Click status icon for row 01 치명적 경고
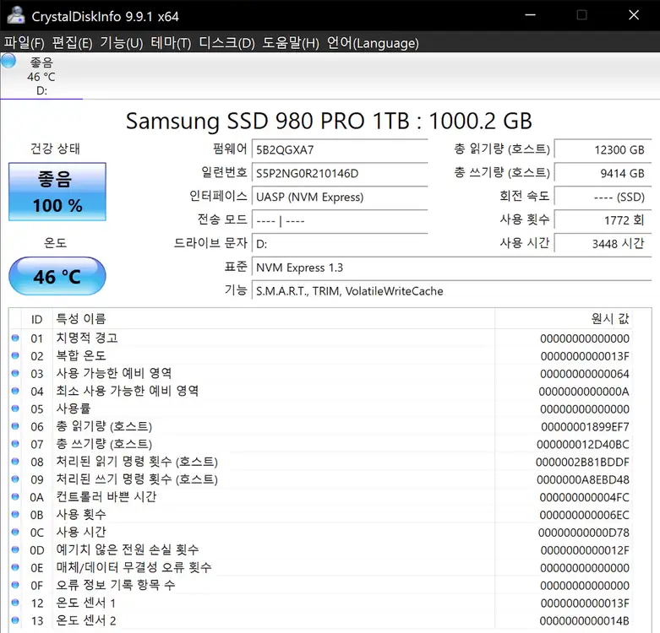Screen dimensions: 660x633 point(15,338)
